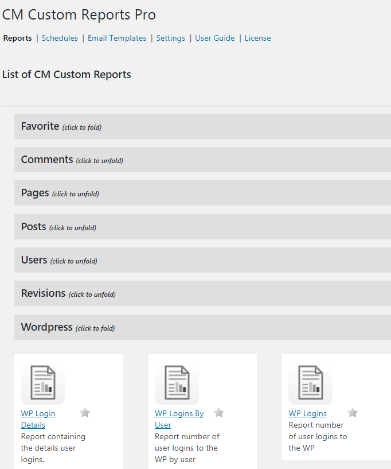The height and width of the screenshot is (469, 391).
Task: Favorite the WP Login Details report star
Action: [85, 413]
